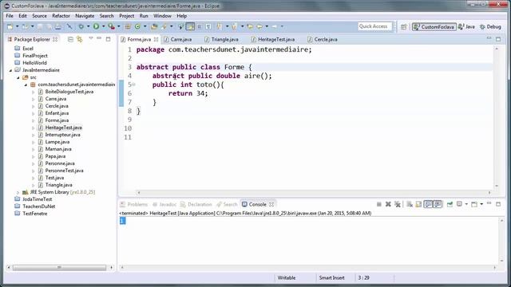Click Terminate square icon in Console
Image resolution: width=511 pixels, height=287 pixels.
point(378,204)
